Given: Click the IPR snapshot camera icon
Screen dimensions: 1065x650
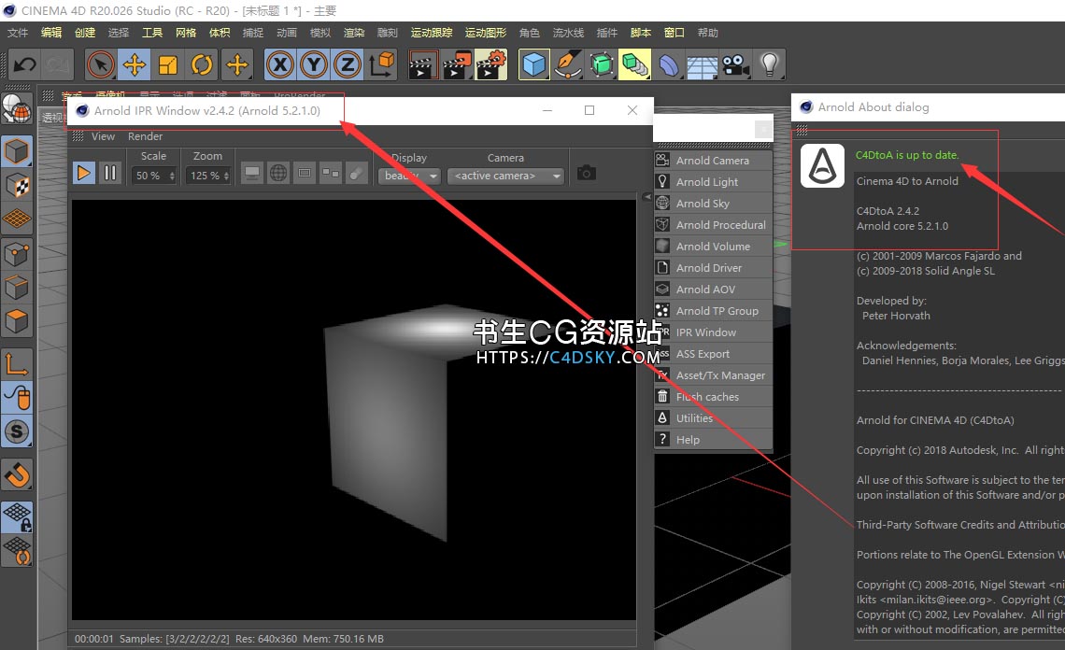Looking at the screenshot, I should [586, 173].
